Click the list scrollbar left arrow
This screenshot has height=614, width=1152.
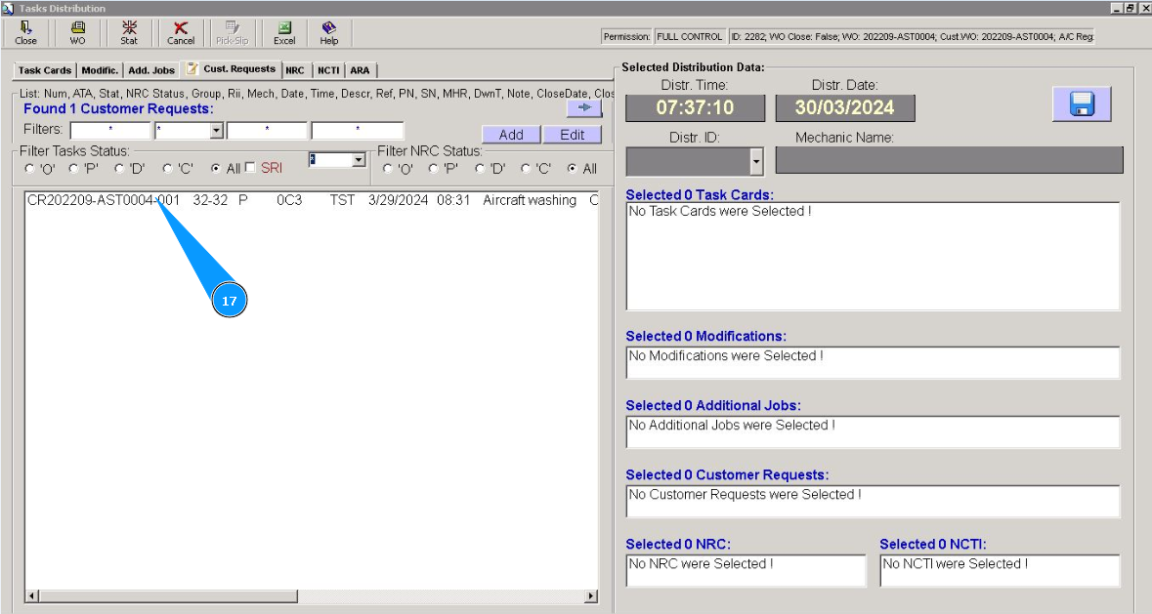coord(31,596)
